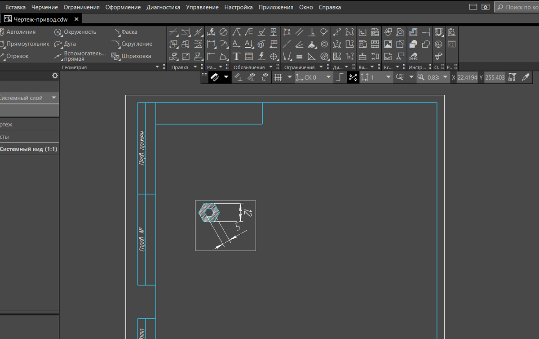
Task: Click the dimension value 12 on drawing
Action: 248,212
